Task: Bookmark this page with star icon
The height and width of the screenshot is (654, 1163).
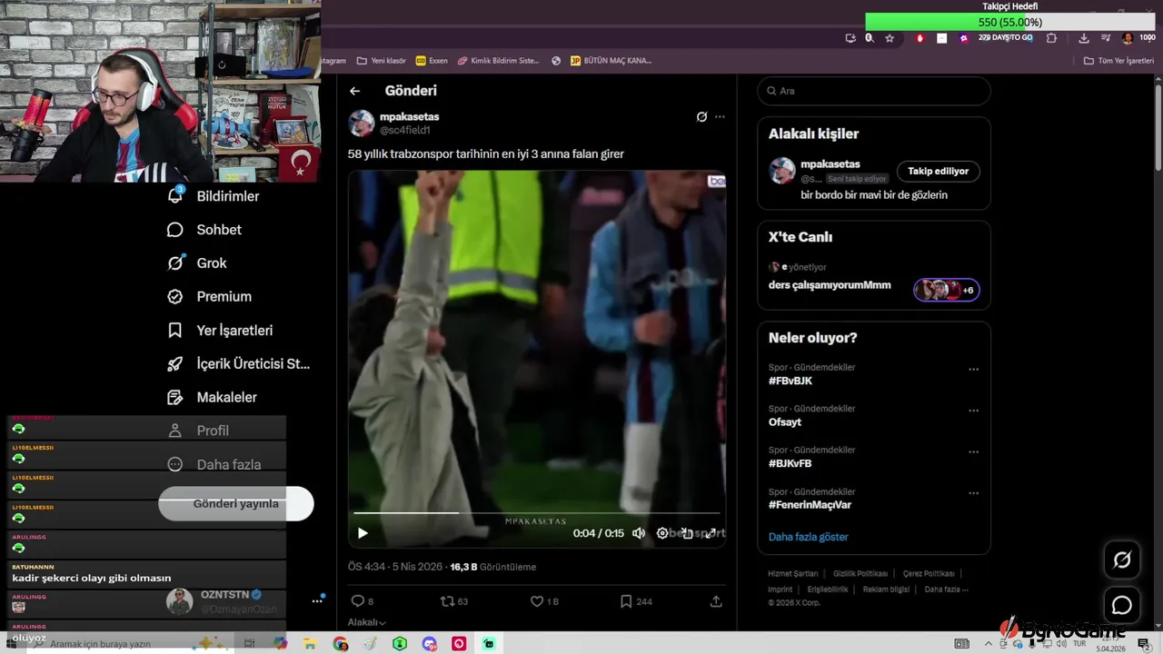Action: (890, 38)
